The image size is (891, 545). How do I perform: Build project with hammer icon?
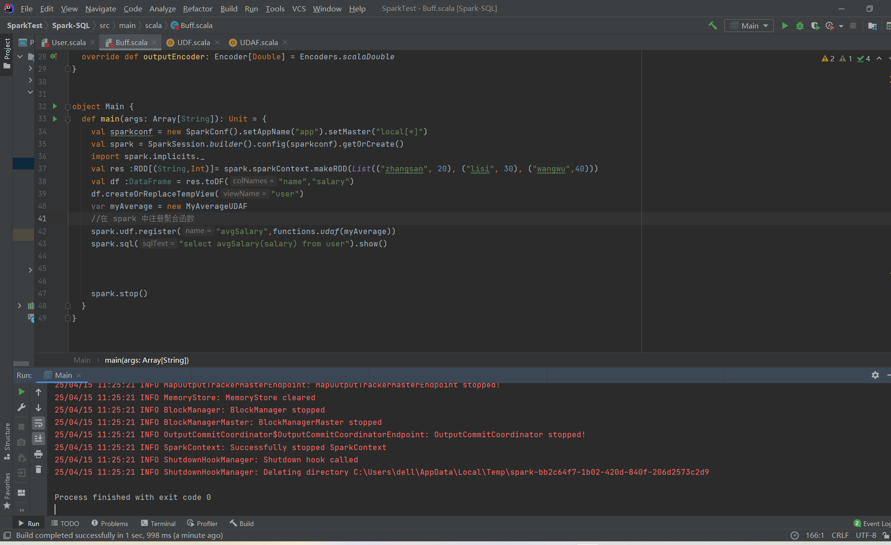[713, 25]
